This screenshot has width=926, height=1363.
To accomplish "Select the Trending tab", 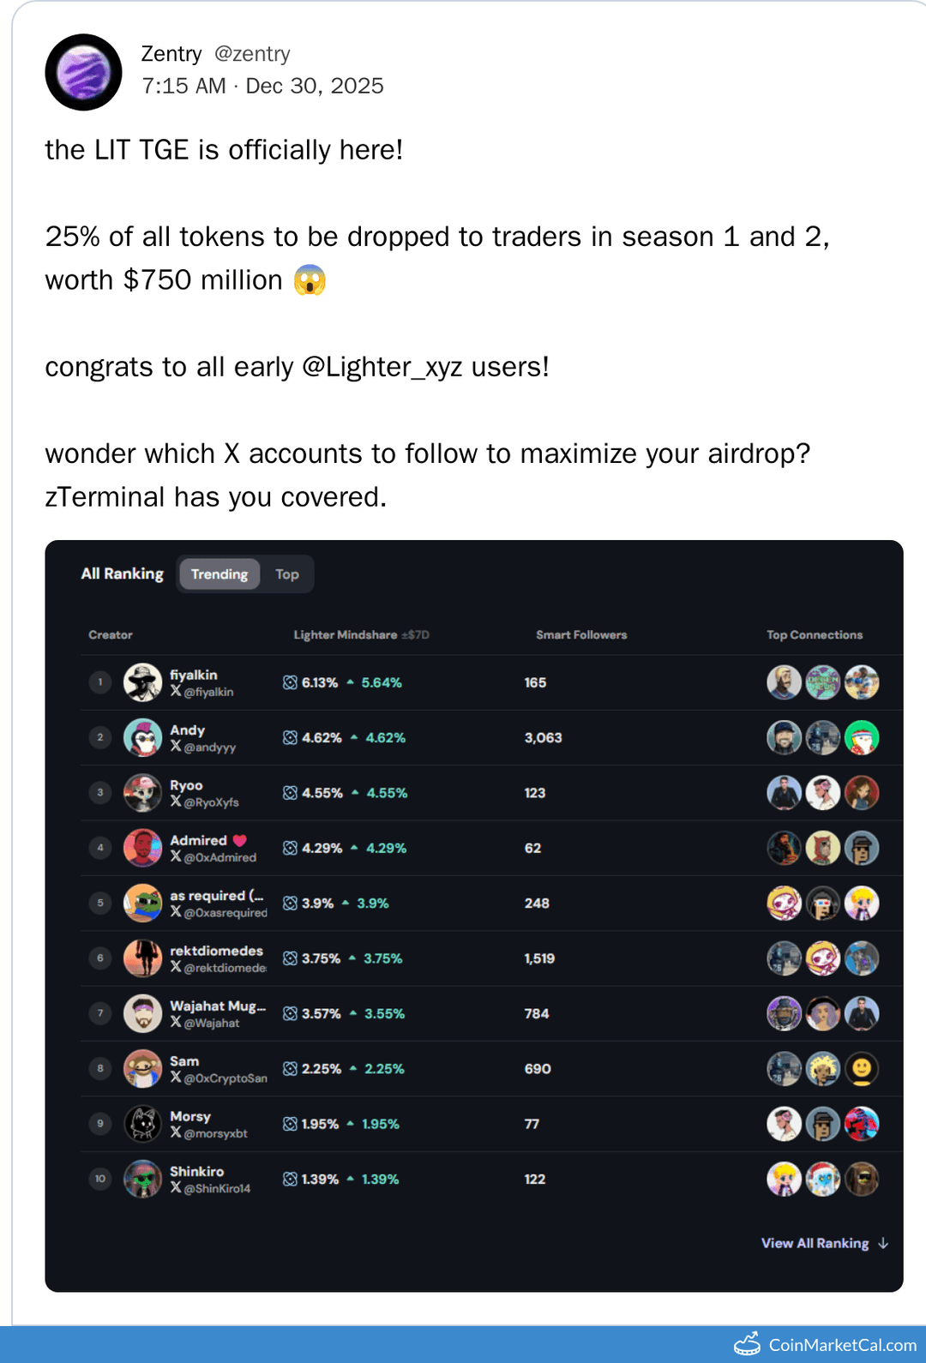I will point(219,573).
